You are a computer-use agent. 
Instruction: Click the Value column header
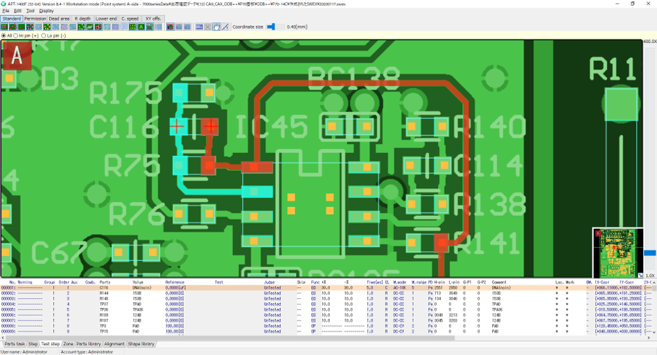138,282
